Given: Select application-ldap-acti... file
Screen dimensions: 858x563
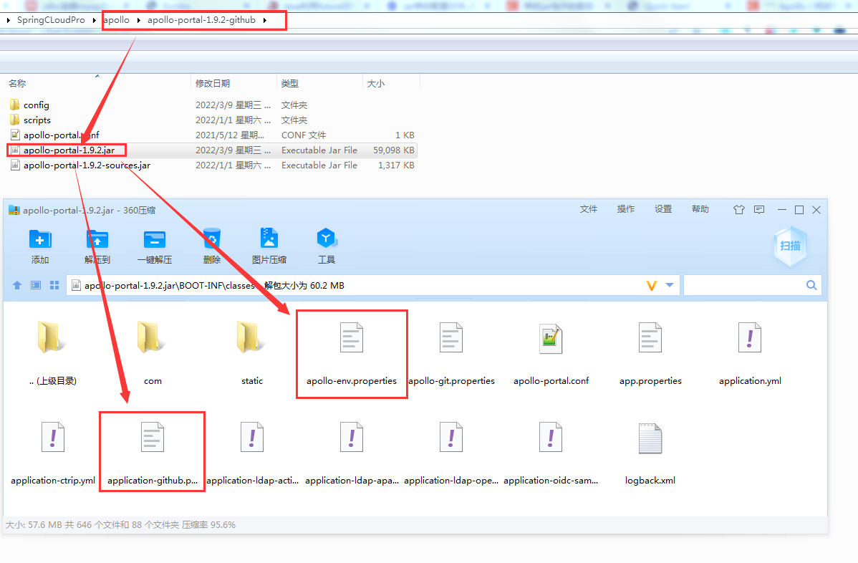Looking at the screenshot, I should (252, 453).
